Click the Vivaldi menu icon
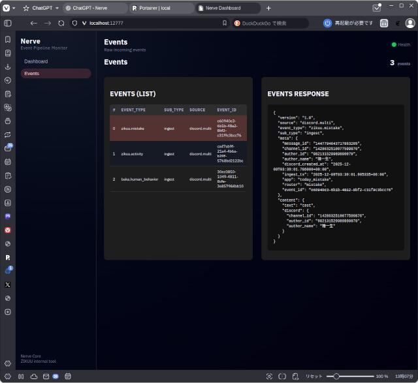This screenshot has width=418, height=383. [8, 8]
